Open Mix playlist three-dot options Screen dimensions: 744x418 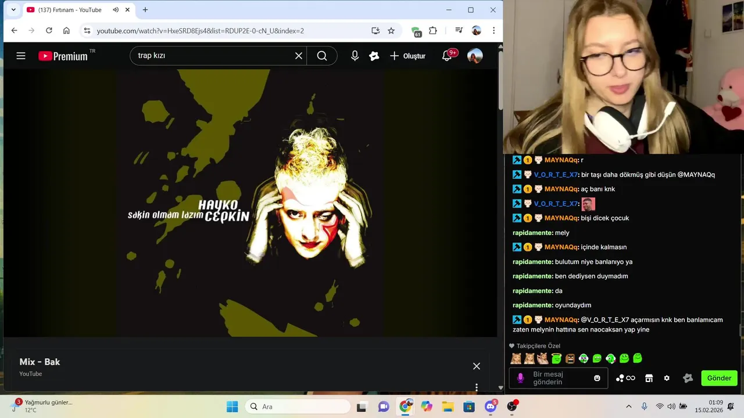[x=477, y=387]
